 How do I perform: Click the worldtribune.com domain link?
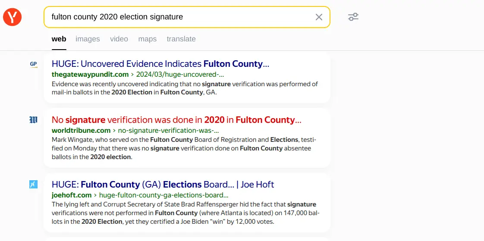pyautogui.click(x=81, y=130)
